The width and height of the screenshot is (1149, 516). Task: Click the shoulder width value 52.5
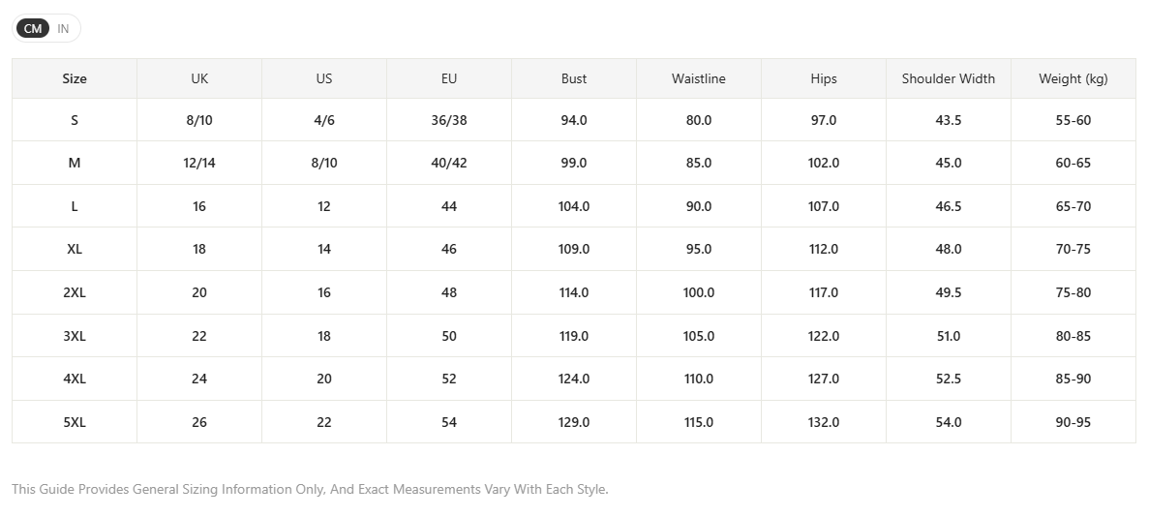point(949,379)
